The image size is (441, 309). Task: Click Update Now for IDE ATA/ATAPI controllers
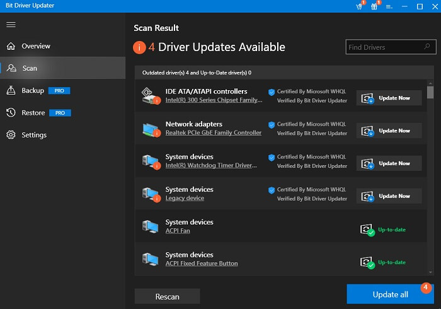pos(389,98)
